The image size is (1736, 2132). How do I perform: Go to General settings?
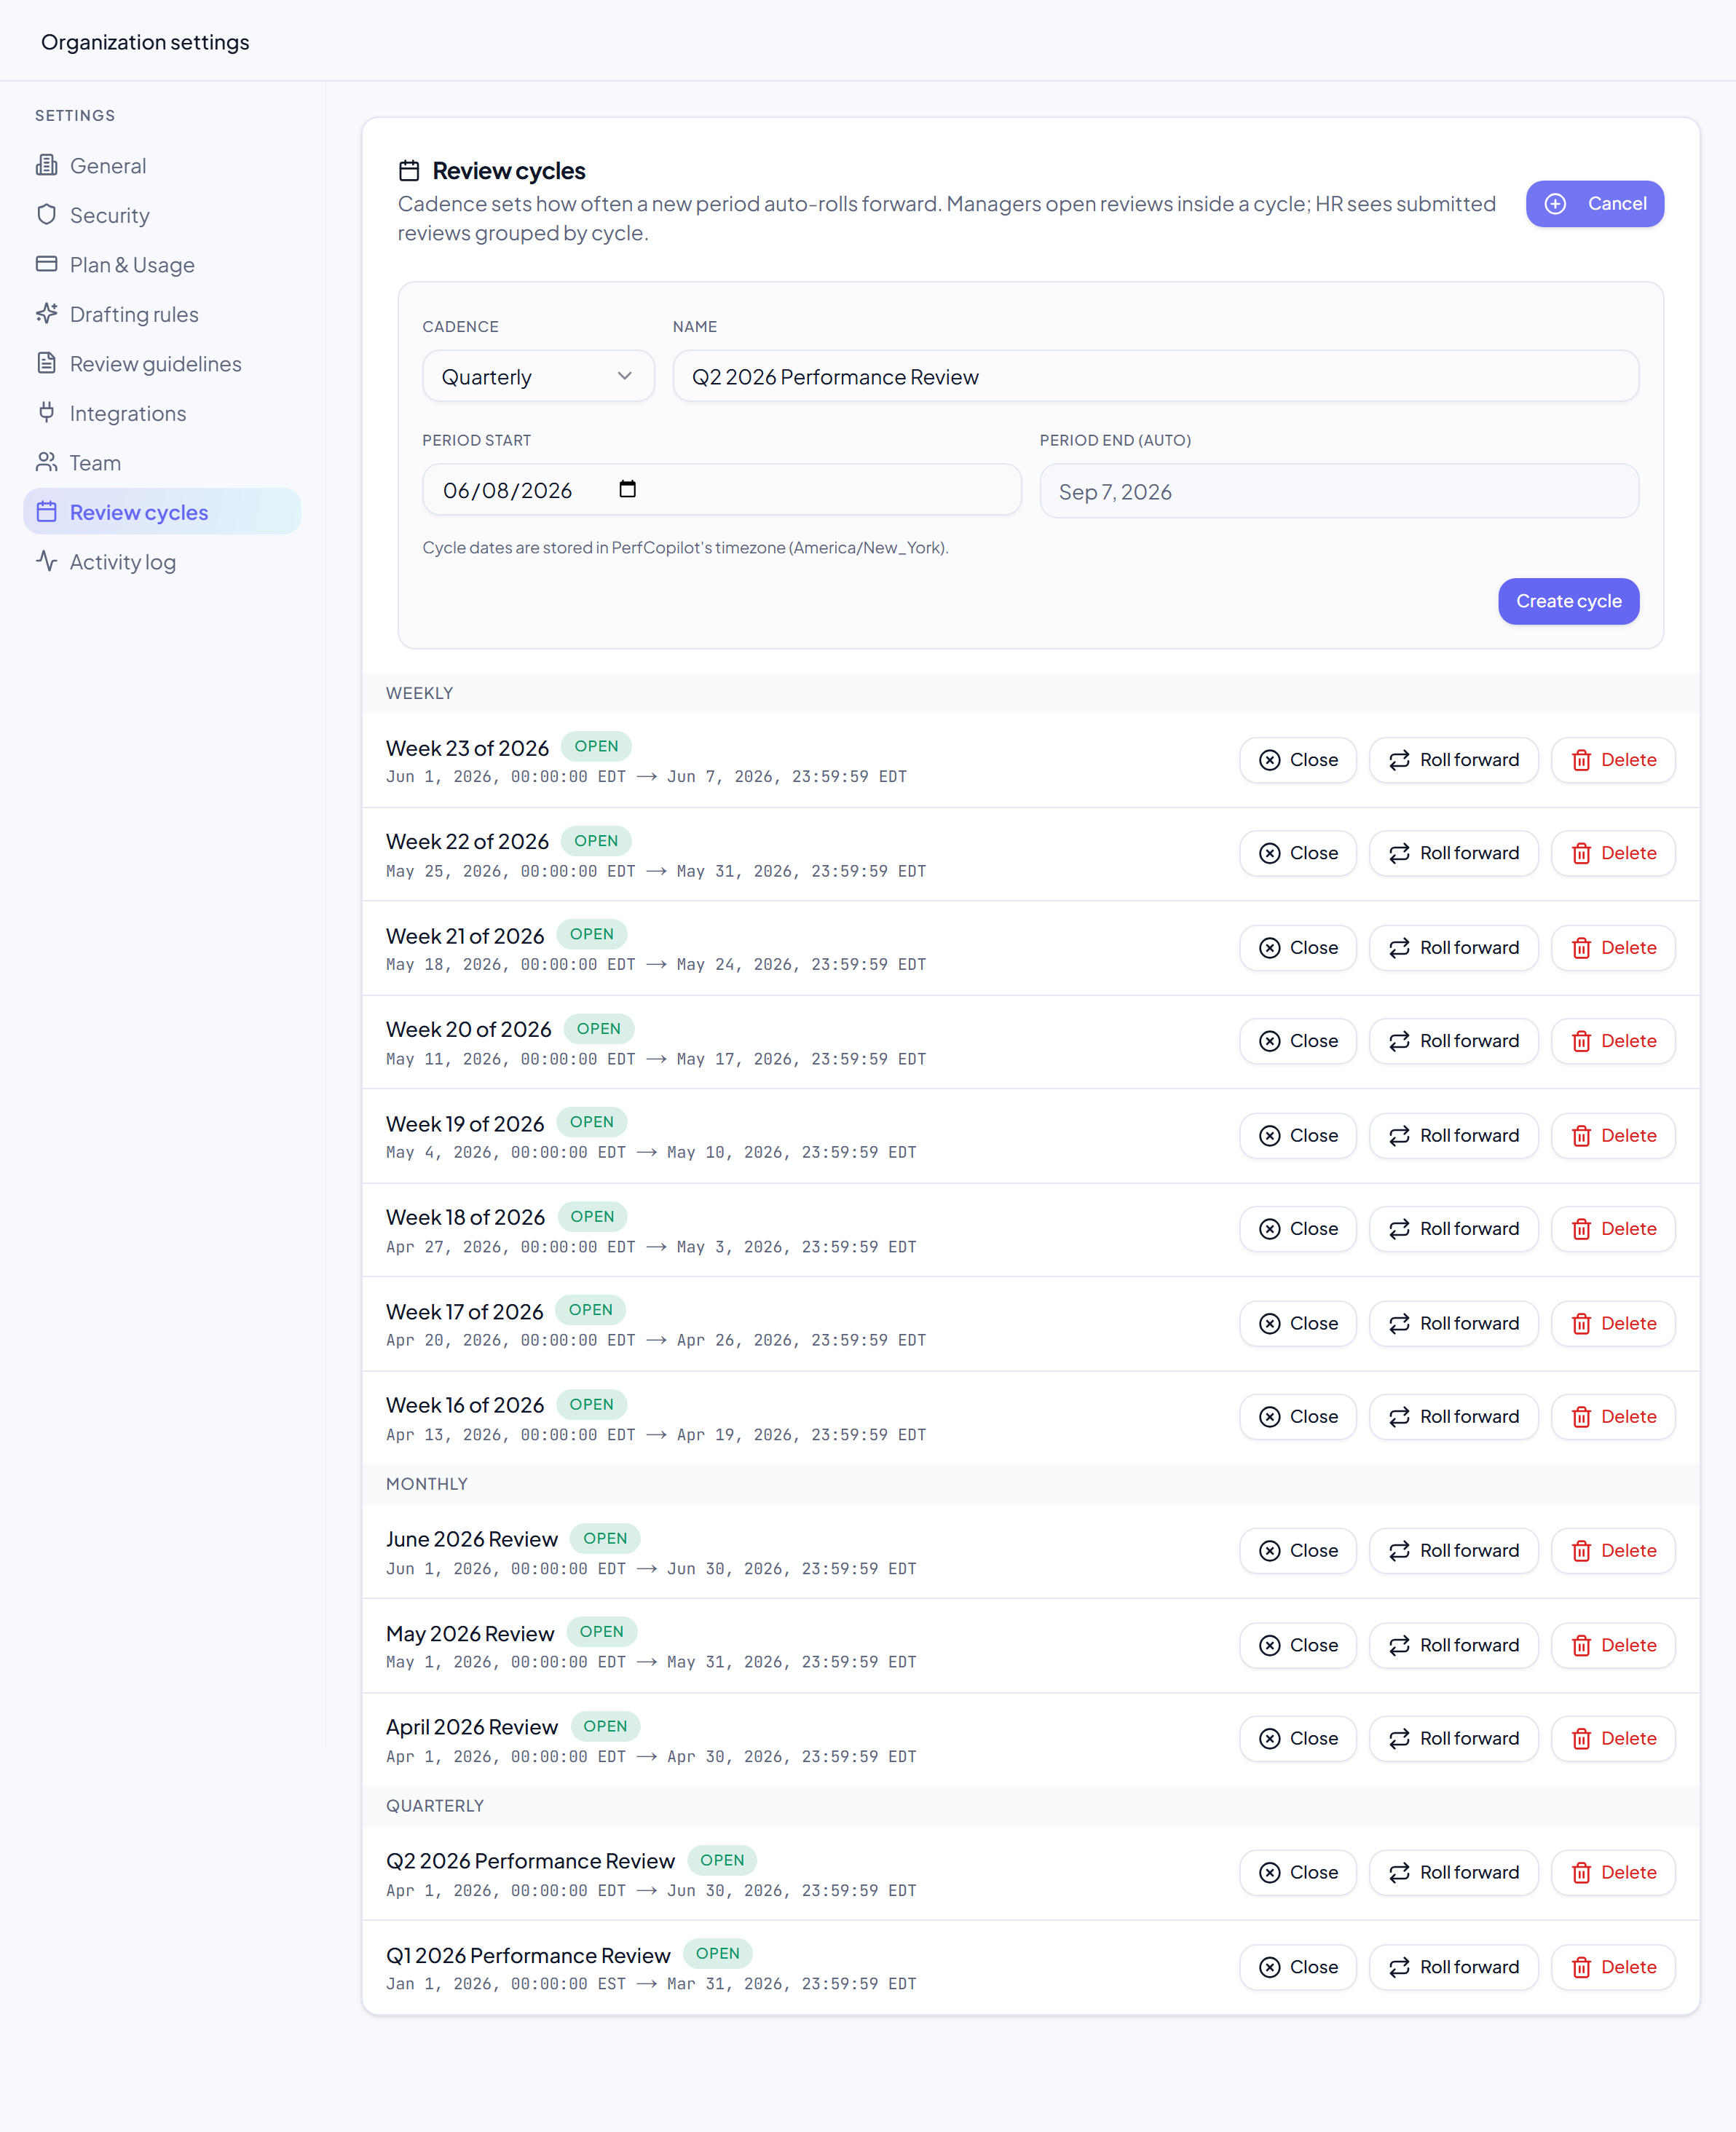click(162, 165)
